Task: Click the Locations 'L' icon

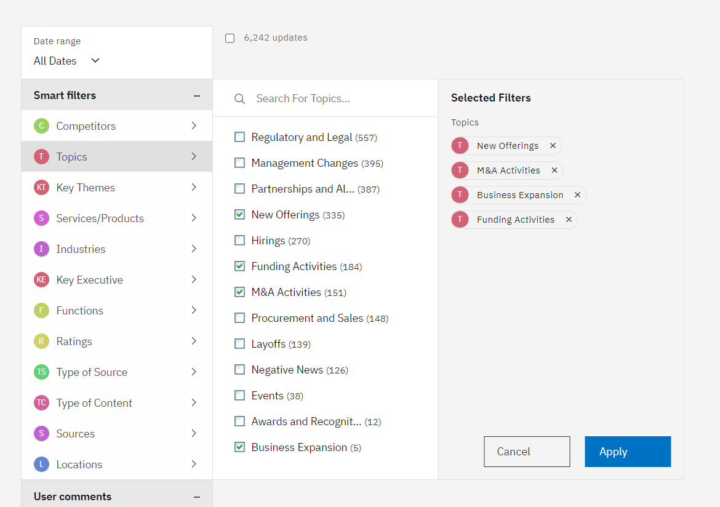Action: [x=41, y=465]
